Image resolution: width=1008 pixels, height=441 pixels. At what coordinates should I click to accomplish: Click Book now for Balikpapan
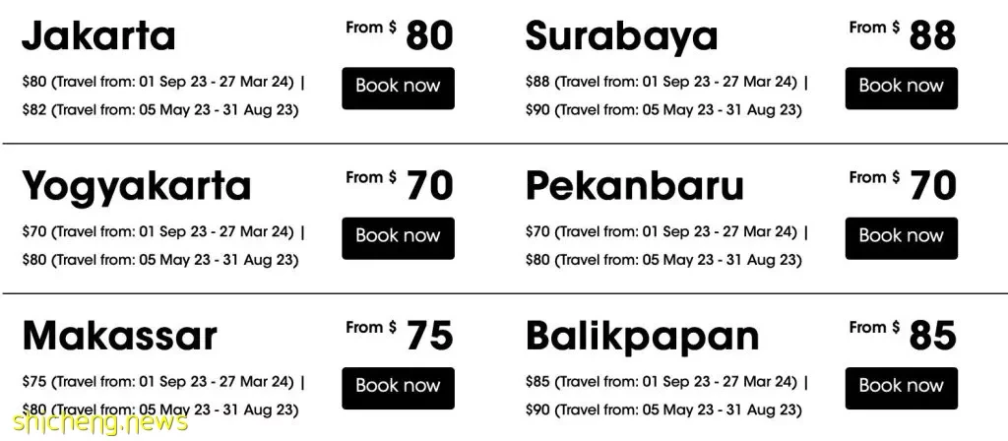(902, 388)
